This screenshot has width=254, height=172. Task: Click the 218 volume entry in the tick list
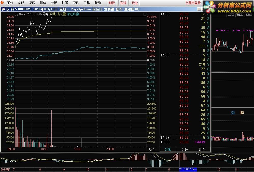pyautogui.click(x=202, y=64)
